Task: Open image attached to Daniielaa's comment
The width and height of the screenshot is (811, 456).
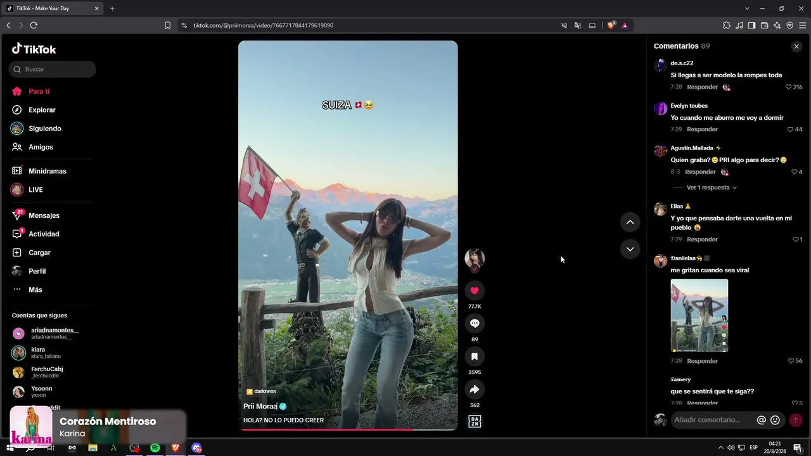Action: 699,315
